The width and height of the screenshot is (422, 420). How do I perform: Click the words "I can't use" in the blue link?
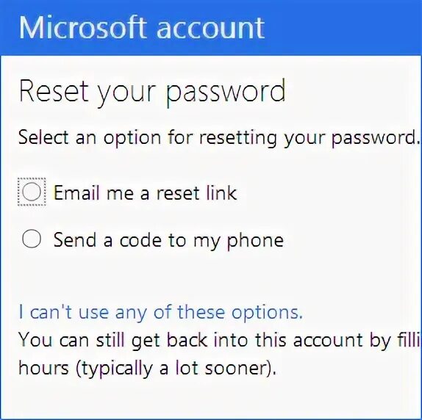pyautogui.click(x=64, y=313)
